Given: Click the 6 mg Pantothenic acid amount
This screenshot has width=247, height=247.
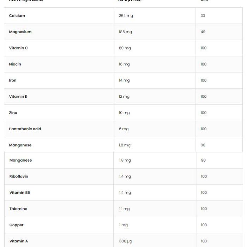Looking at the screenshot, I should (123, 129).
